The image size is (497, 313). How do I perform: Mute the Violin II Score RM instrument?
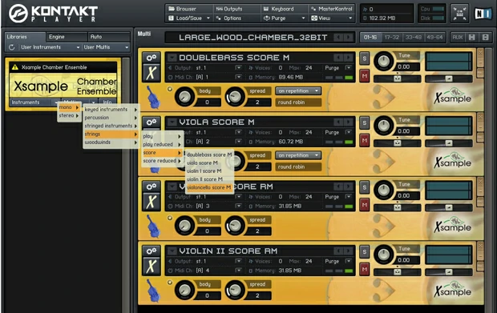[x=365, y=269]
